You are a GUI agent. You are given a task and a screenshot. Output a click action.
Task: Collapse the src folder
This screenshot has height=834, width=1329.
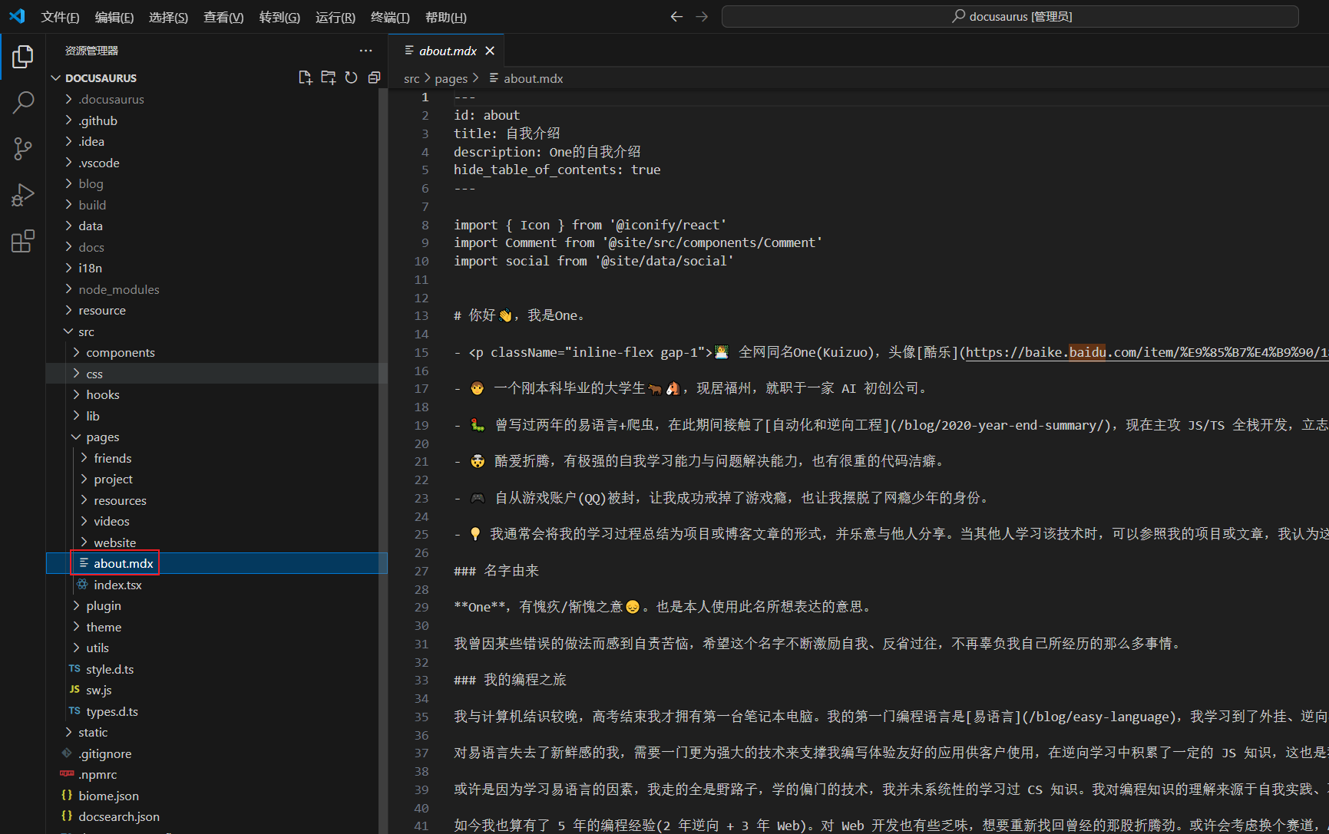coord(68,331)
